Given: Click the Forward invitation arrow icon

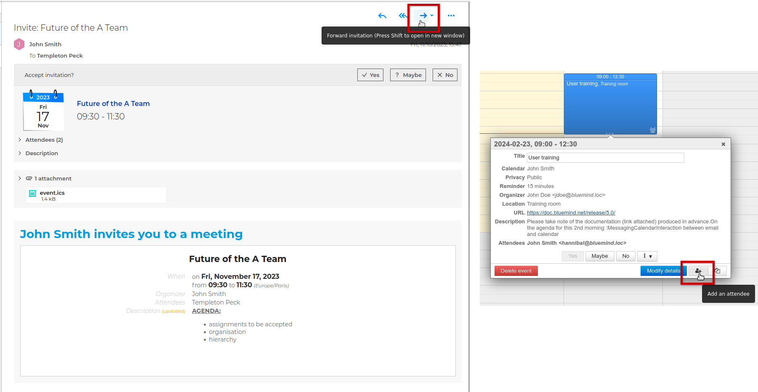Looking at the screenshot, I should coord(423,16).
